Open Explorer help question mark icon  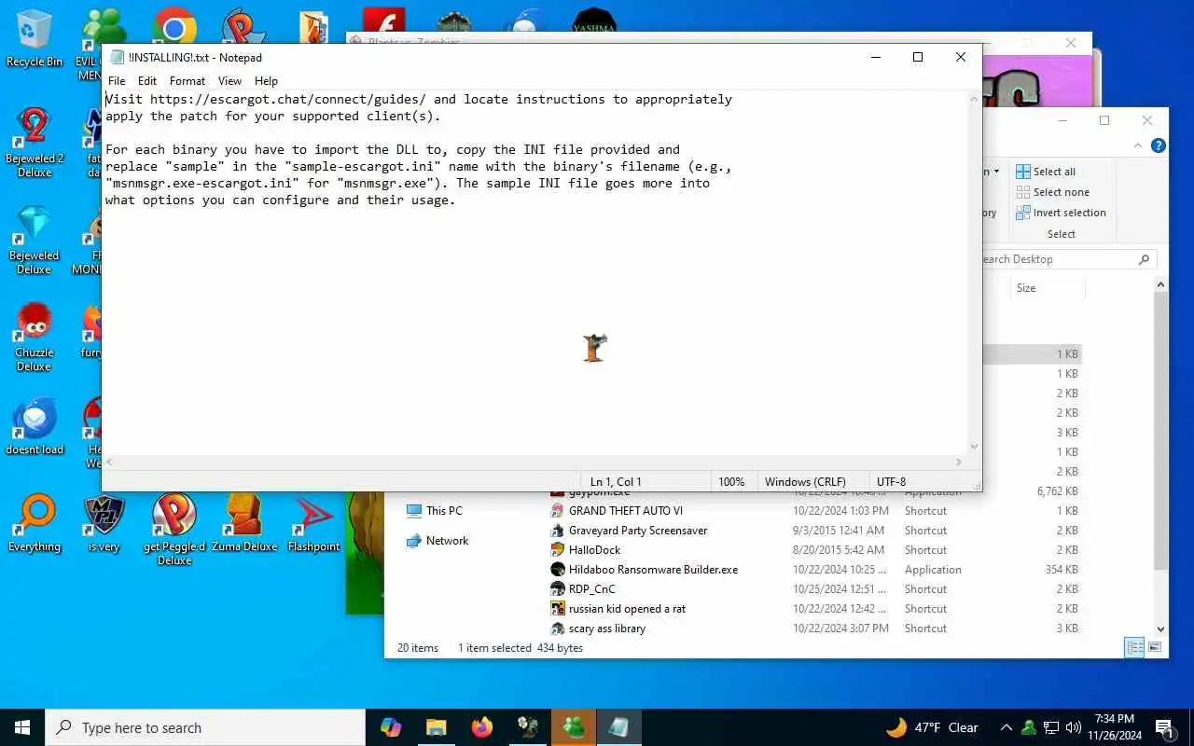pos(1158,145)
